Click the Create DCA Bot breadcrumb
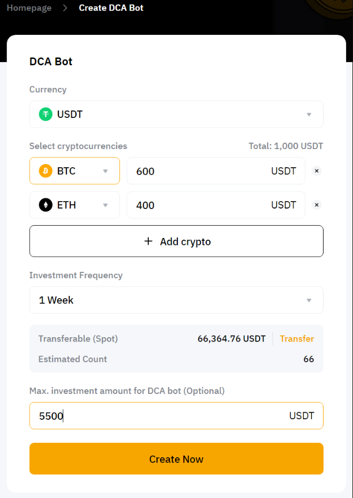This screenshot has width=353, height=498. (x=111, y=8)
